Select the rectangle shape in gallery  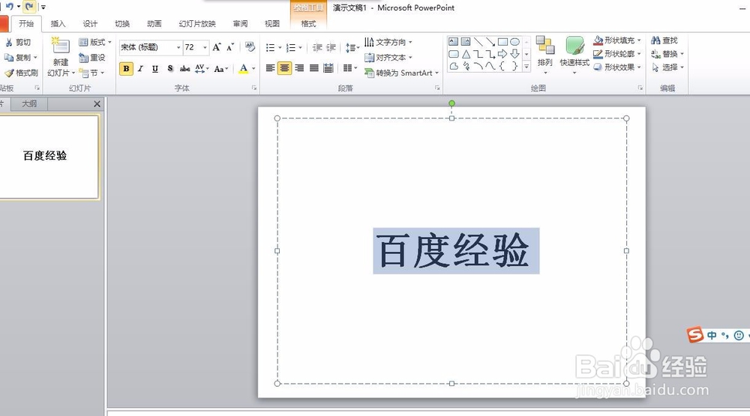click(x=502, y=42)
